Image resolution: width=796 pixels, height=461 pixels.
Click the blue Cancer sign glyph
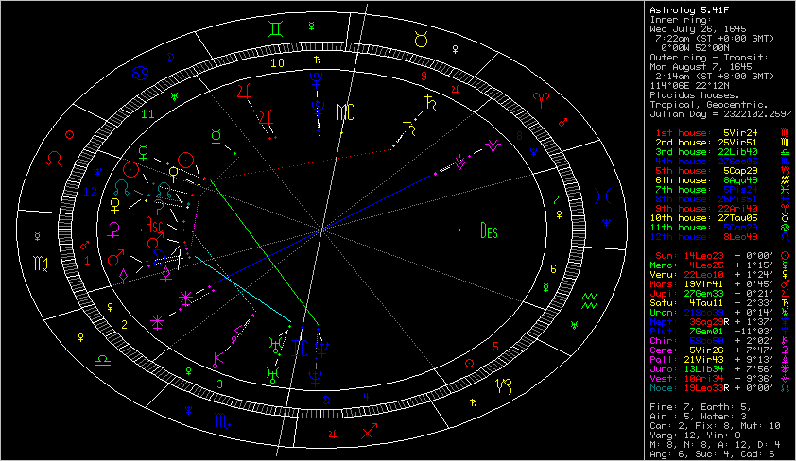[x=139, y=73]
